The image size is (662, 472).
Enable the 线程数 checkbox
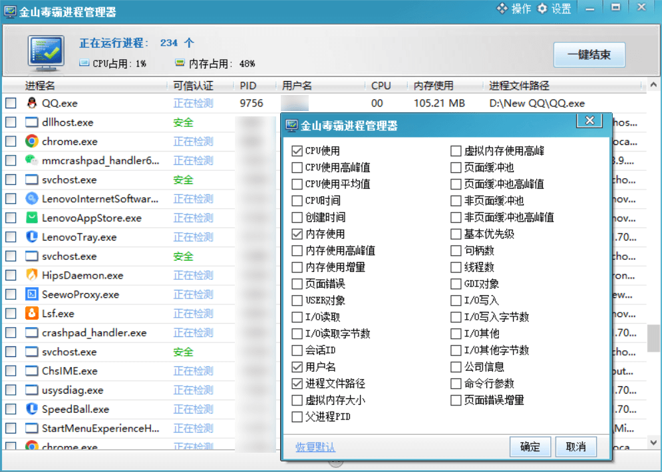point(456,267)
